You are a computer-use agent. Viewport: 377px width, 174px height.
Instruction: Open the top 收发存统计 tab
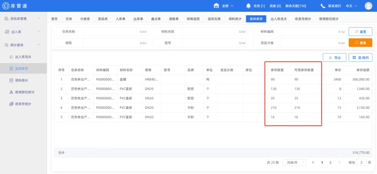pyautogui.click(x=303, y=19)
